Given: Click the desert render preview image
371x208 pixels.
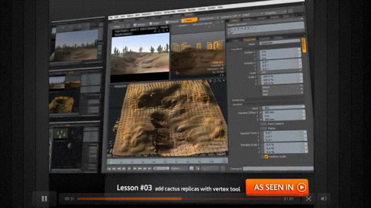Looking at the screenshot, I should click(140, 54).
